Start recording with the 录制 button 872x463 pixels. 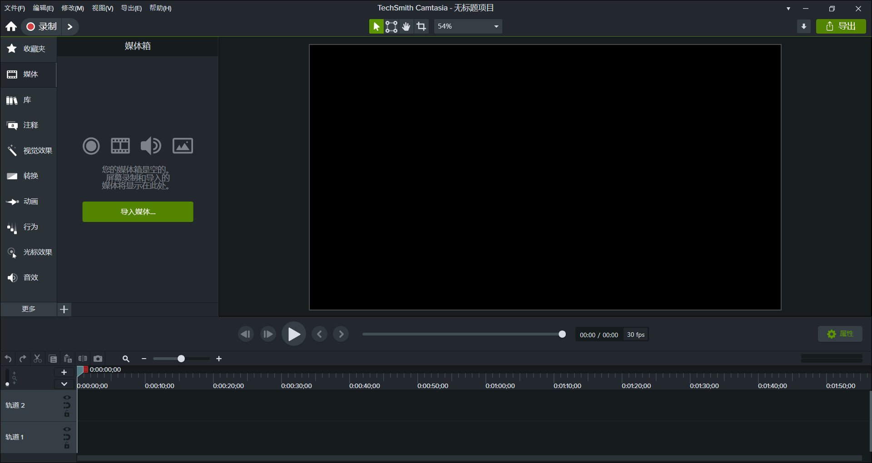point(41,26)
